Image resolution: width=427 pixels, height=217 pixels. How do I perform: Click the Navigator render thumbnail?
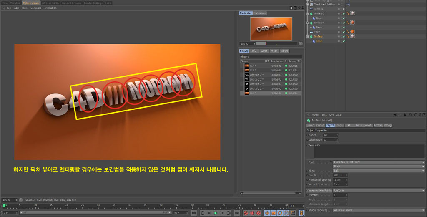click(x=271, y=29)
